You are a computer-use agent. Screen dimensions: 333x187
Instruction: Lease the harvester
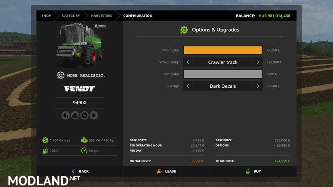click(x=166, y=171)
